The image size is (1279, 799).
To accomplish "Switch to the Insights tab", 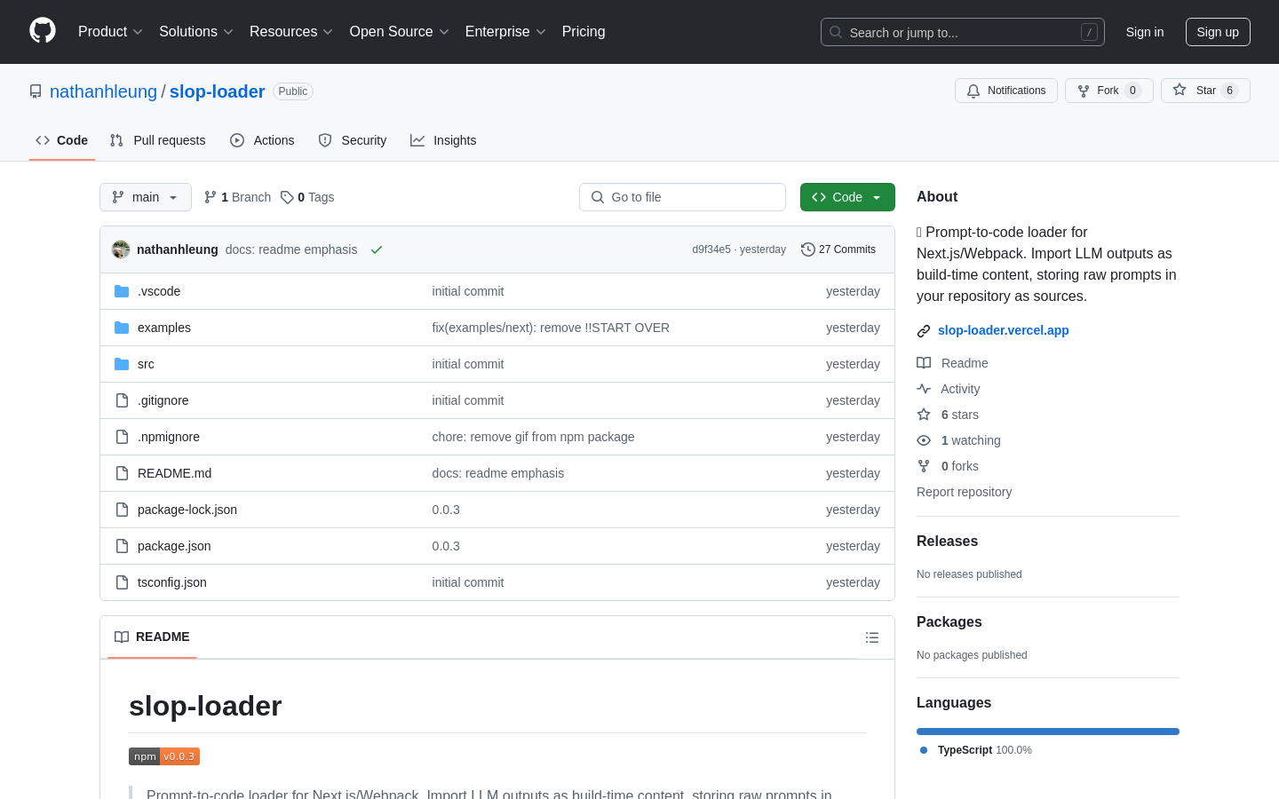I will [443, 140].
